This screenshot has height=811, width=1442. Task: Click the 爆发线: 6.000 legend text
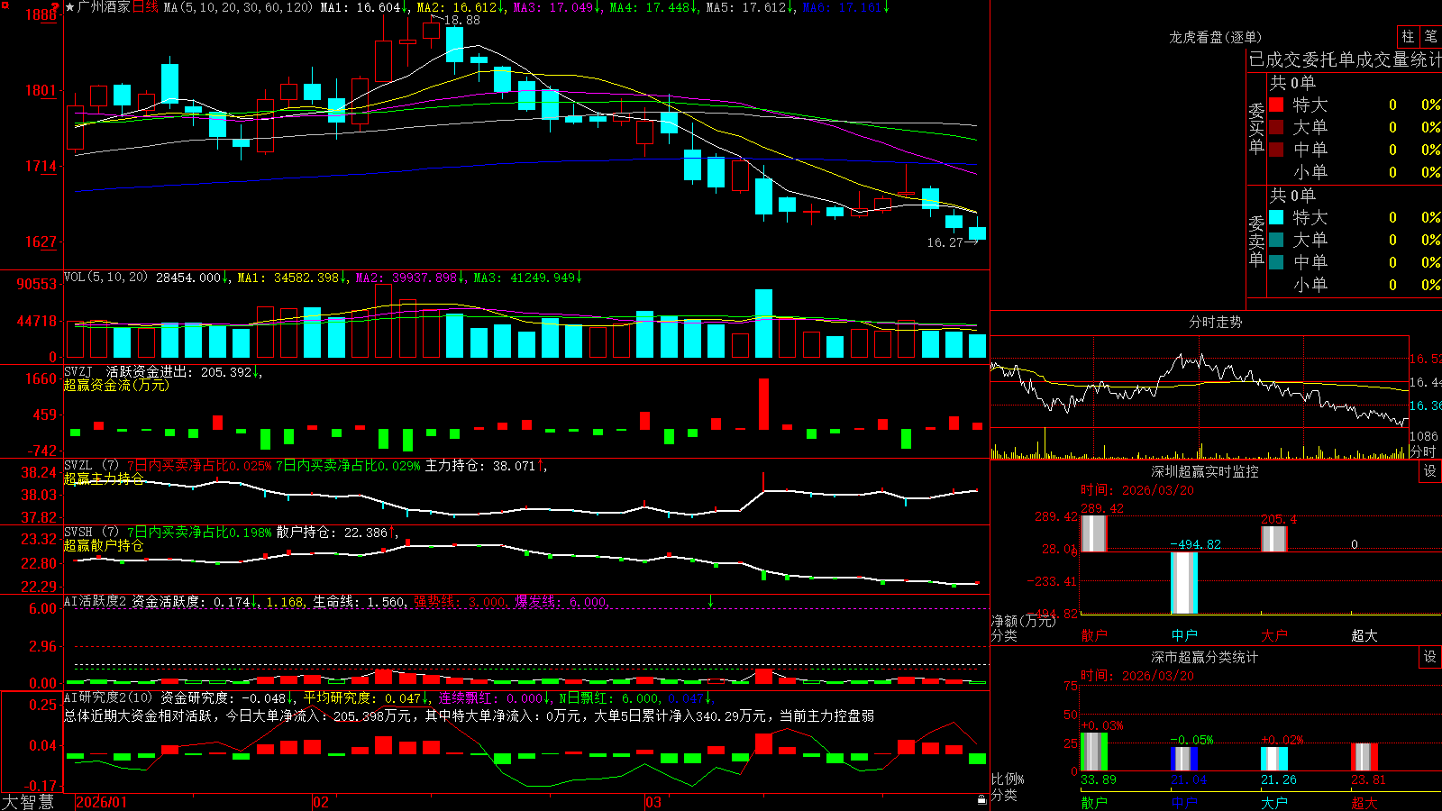[x=561, y=602]
